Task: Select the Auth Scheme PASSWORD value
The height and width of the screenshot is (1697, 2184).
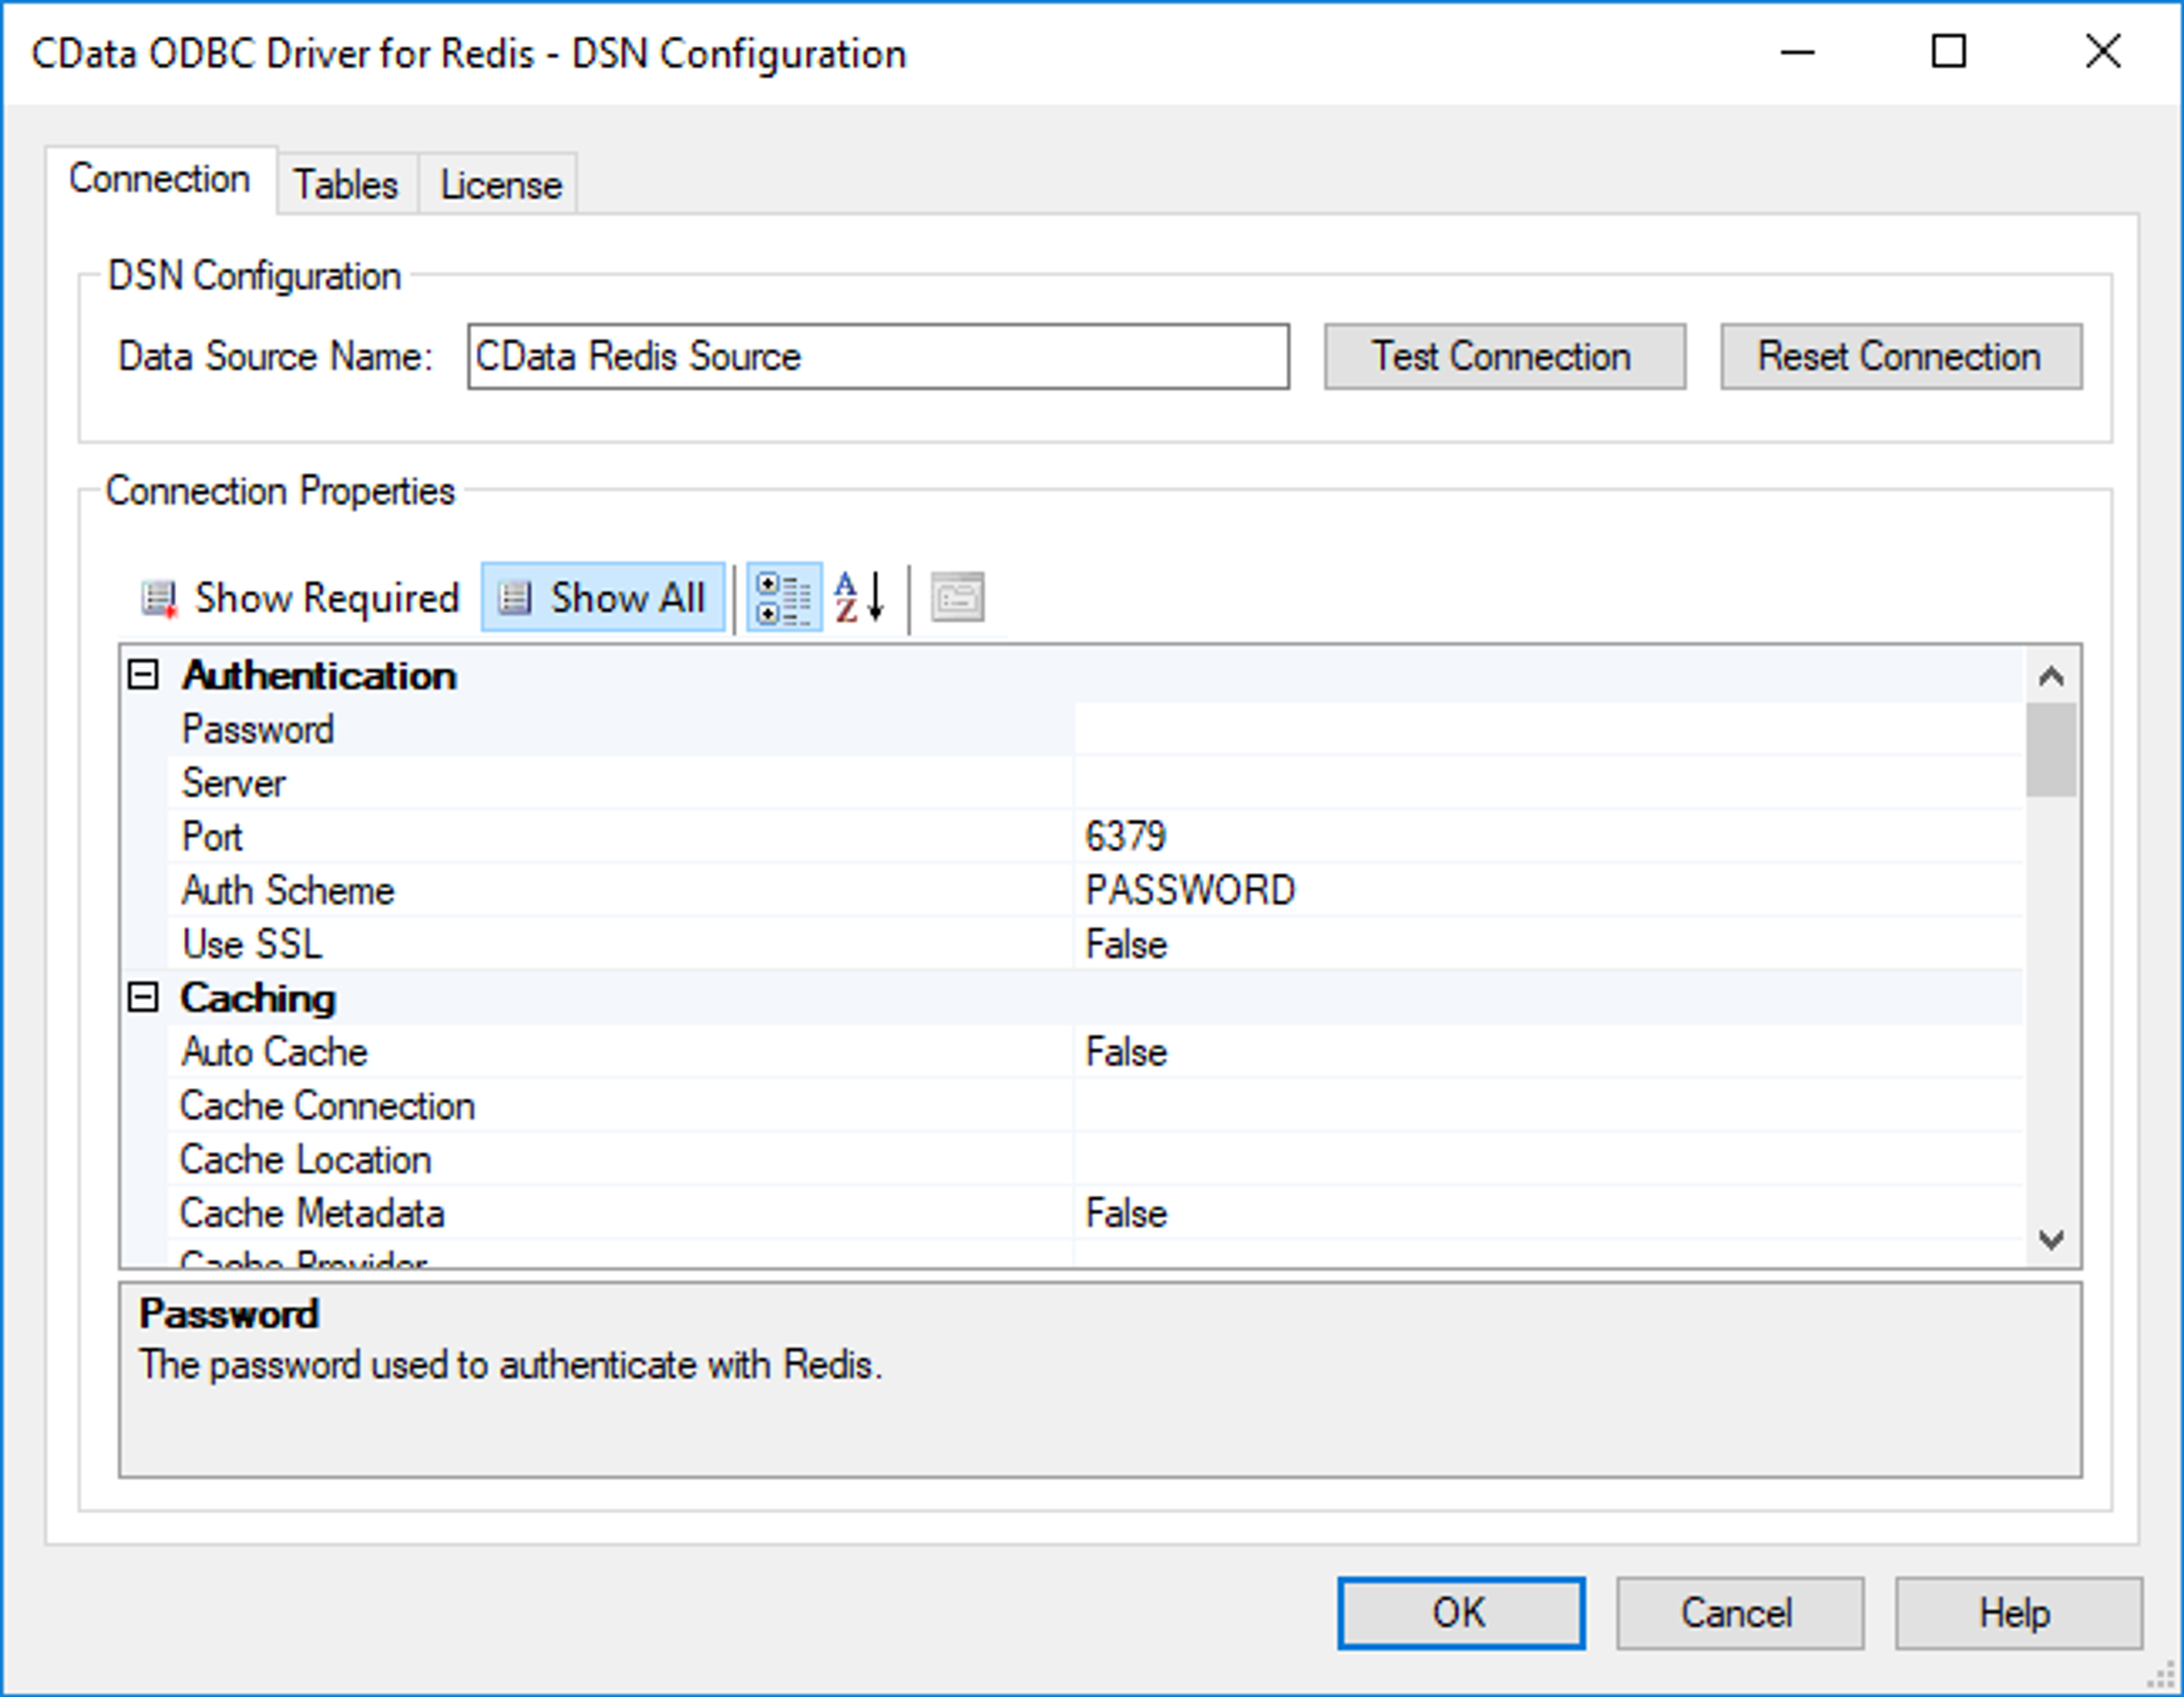Action: (1546, 890)
